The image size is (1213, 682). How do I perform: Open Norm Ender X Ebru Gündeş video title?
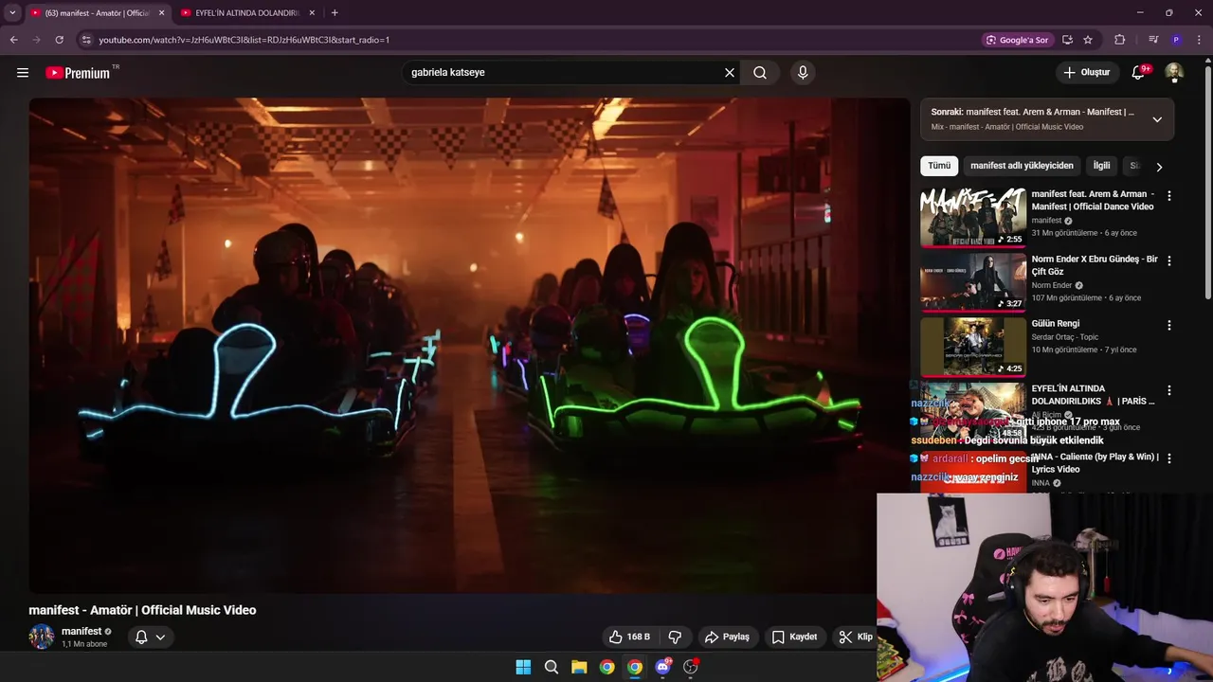click(x=1095, y=265)
